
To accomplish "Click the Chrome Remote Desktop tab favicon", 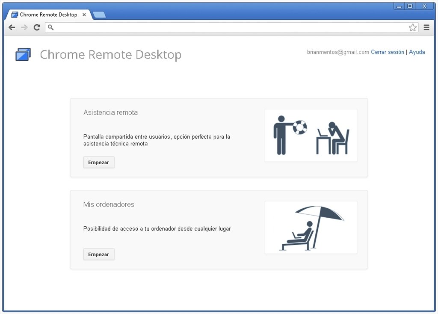I will [15, 15].
